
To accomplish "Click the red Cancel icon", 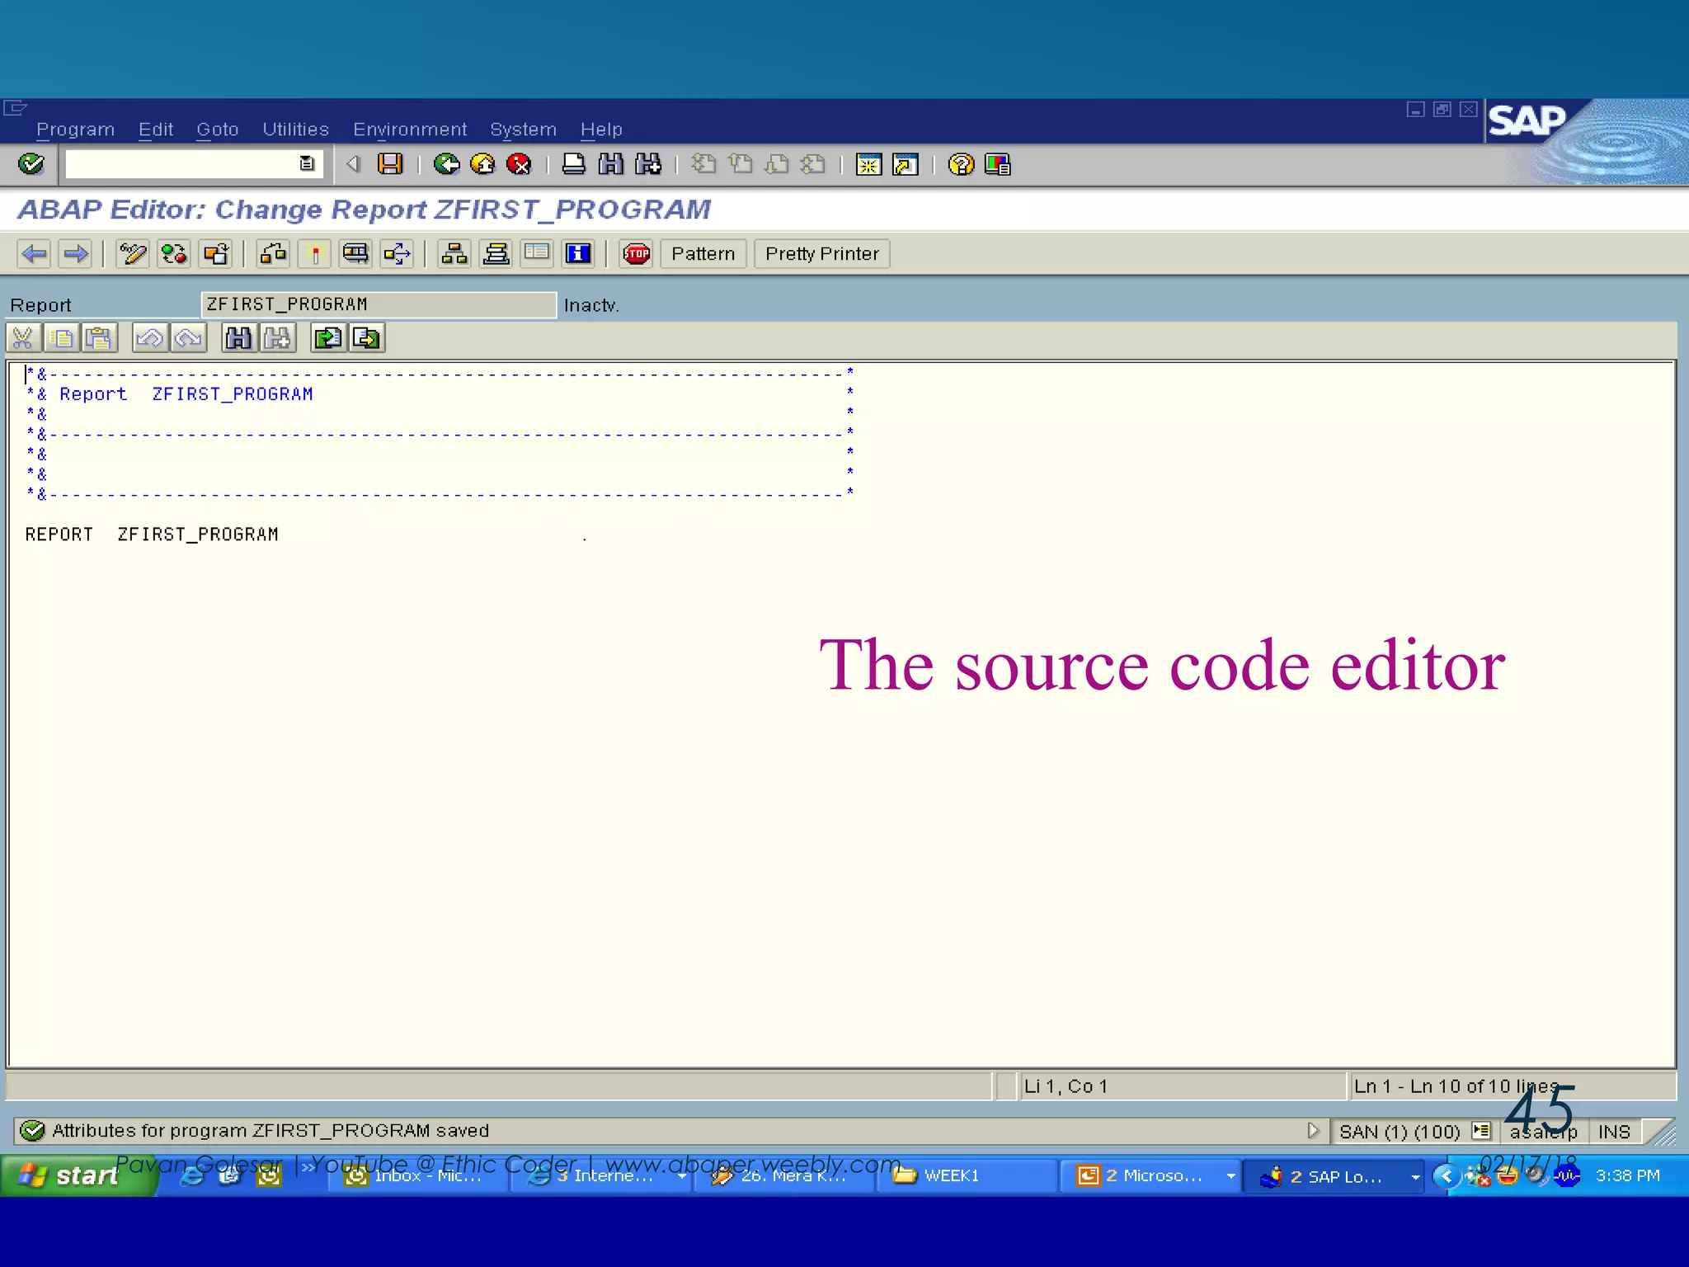I will click(x=519, y=164).
